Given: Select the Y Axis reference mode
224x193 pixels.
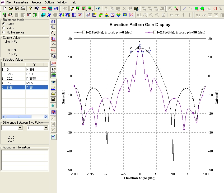Looking at the screenshot, I should [4, 28].
